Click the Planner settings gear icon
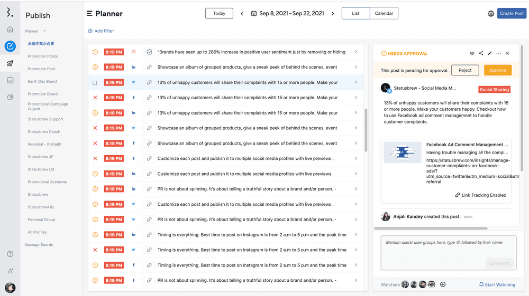 (490, 14)
